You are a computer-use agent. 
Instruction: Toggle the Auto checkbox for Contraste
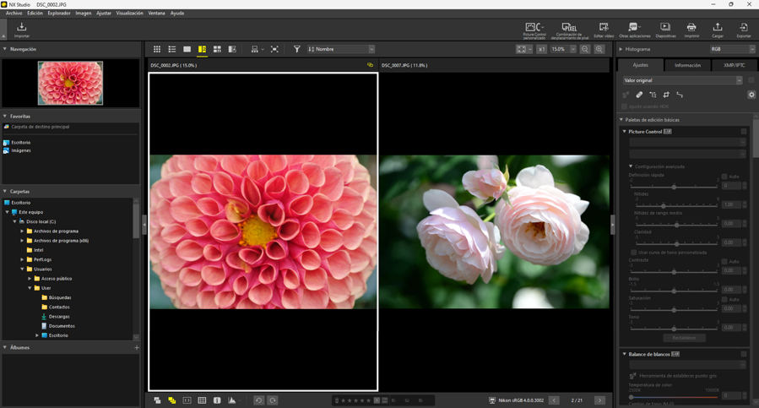click(724, 262)
